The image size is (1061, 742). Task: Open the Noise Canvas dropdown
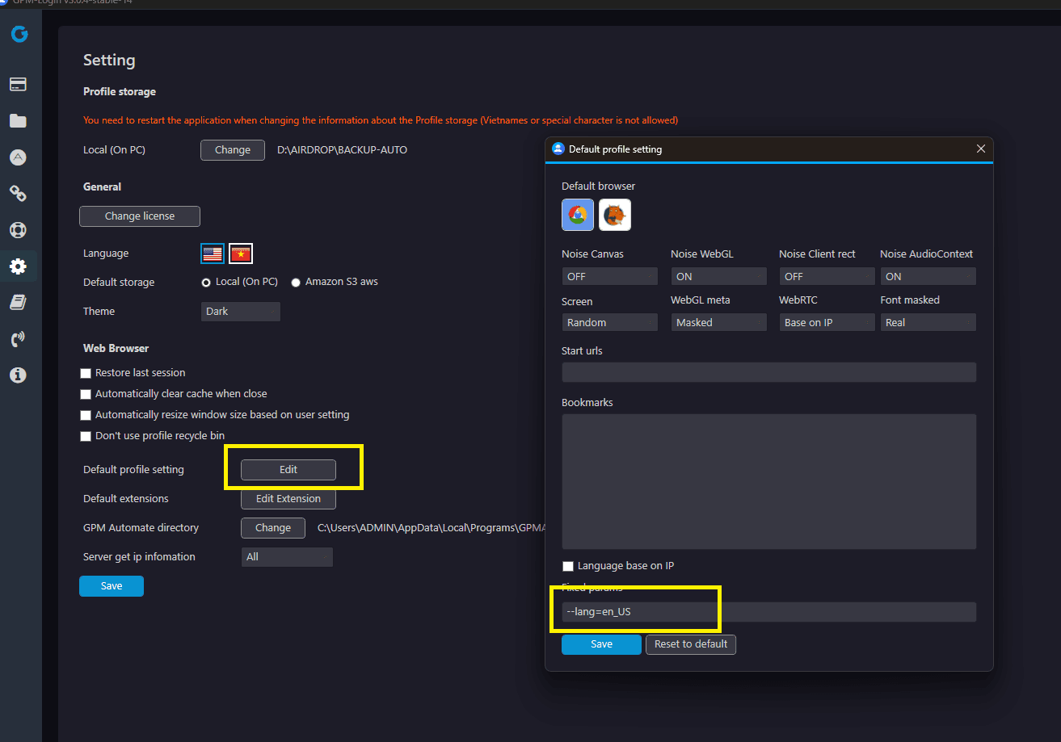(609, 276)
